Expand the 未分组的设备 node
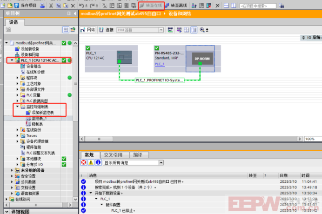The width and height of the screenshot is (322, 214). tap(12, 170)
